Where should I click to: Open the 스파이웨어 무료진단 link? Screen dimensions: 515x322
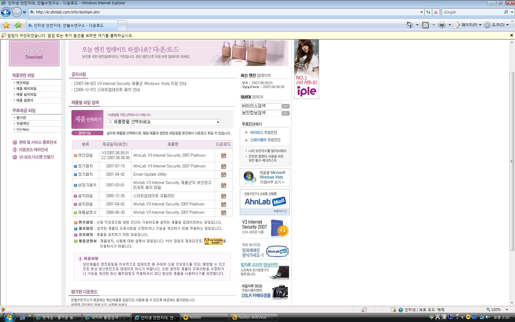[265, 140]
